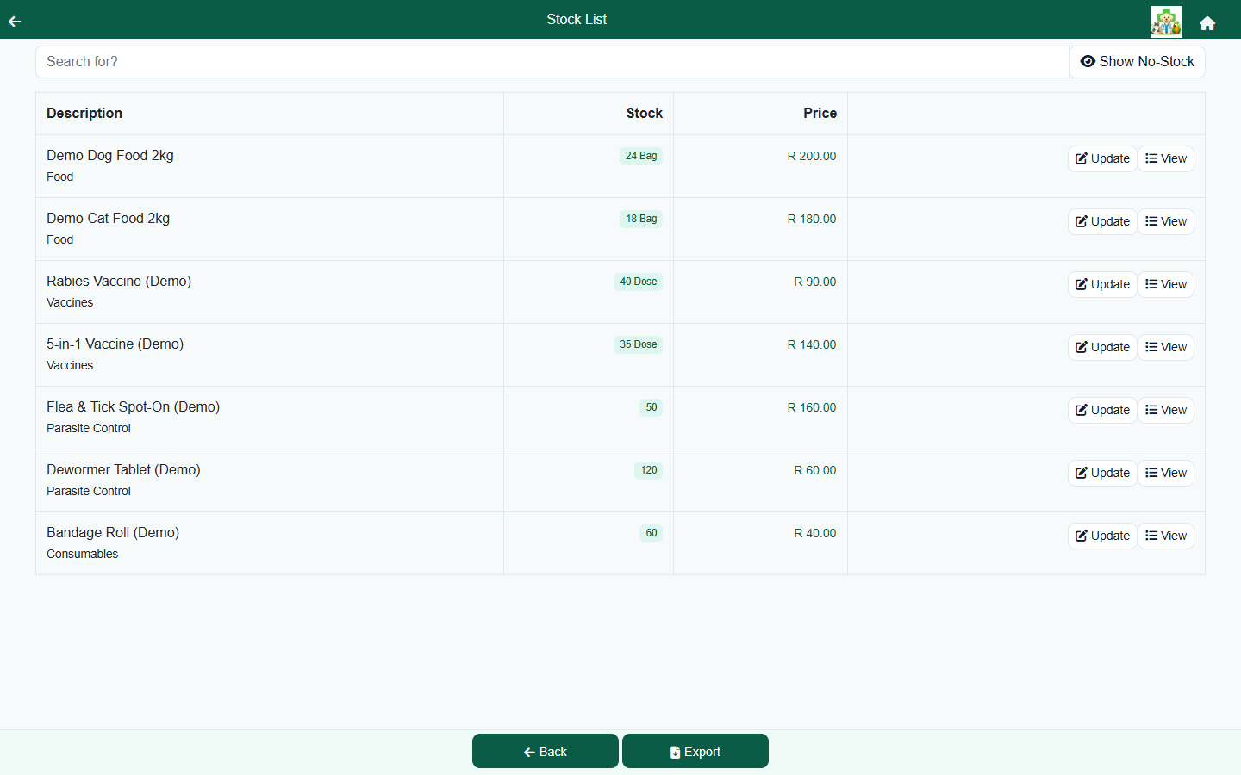Click the price R 140.00
The image size is (1241, 775).
click(812, 344)
